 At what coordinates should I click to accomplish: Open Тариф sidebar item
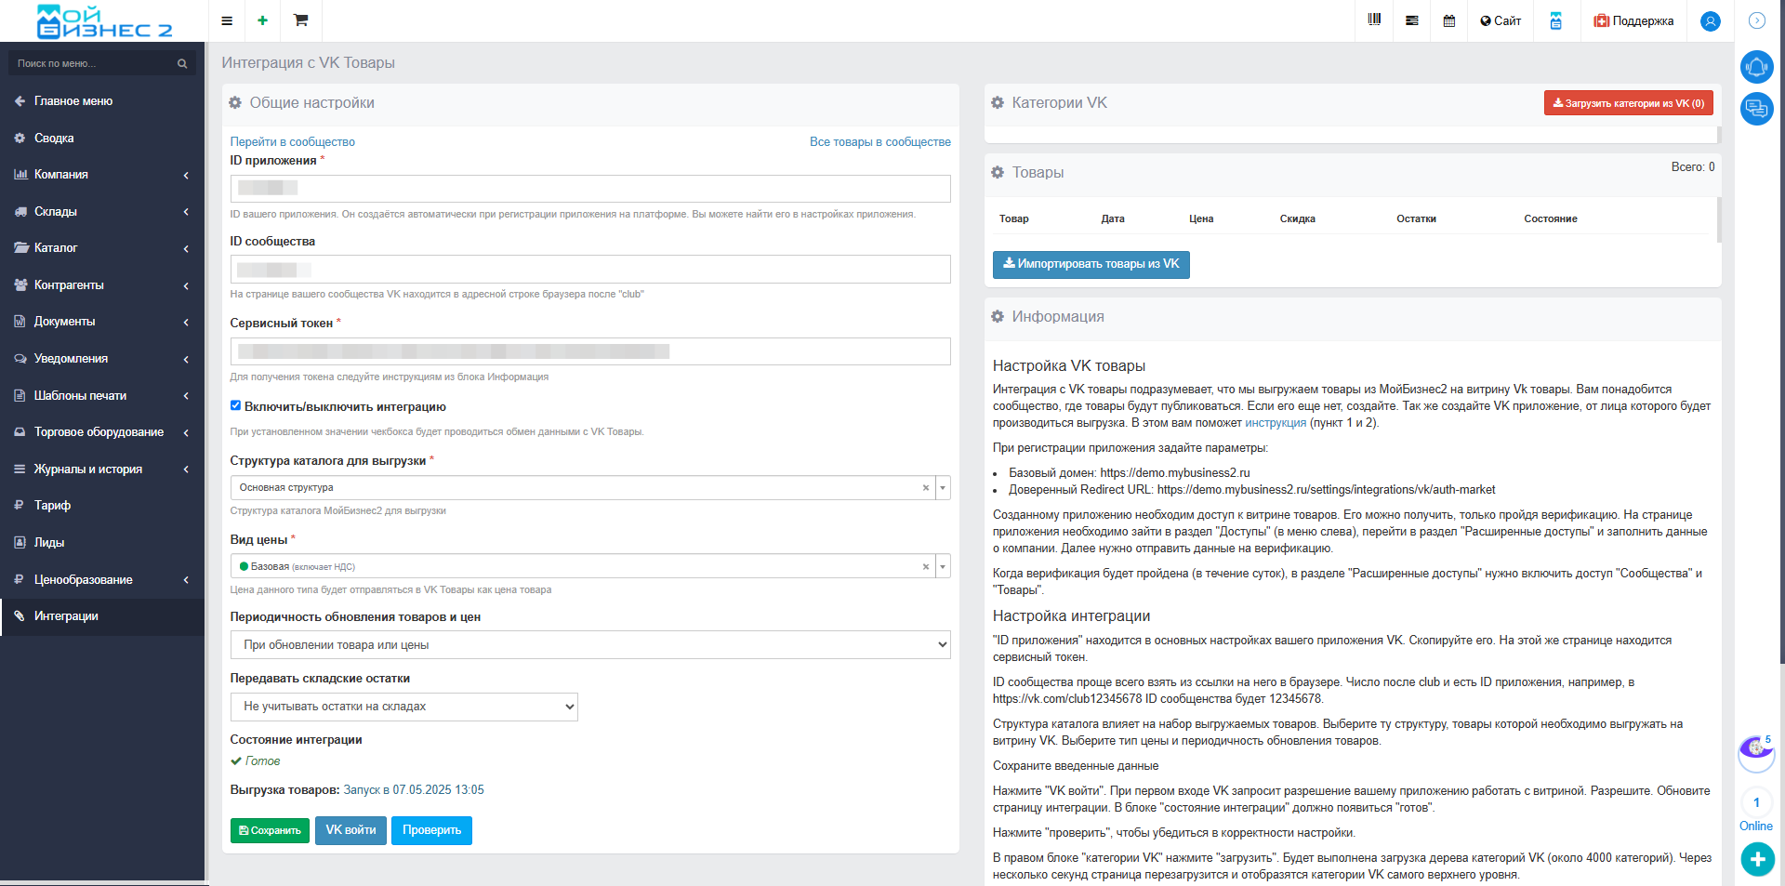coord(102,506)
